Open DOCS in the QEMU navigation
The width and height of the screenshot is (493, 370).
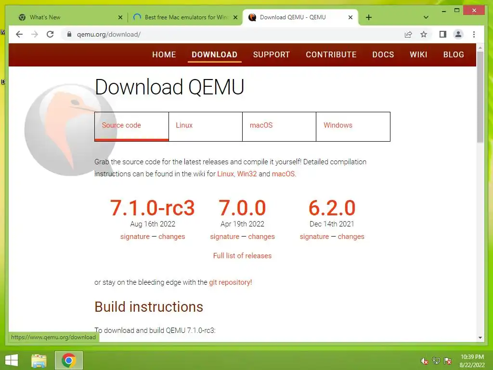(x=383, y=55)
